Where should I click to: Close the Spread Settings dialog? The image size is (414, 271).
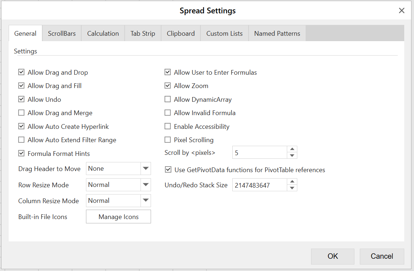401,11
